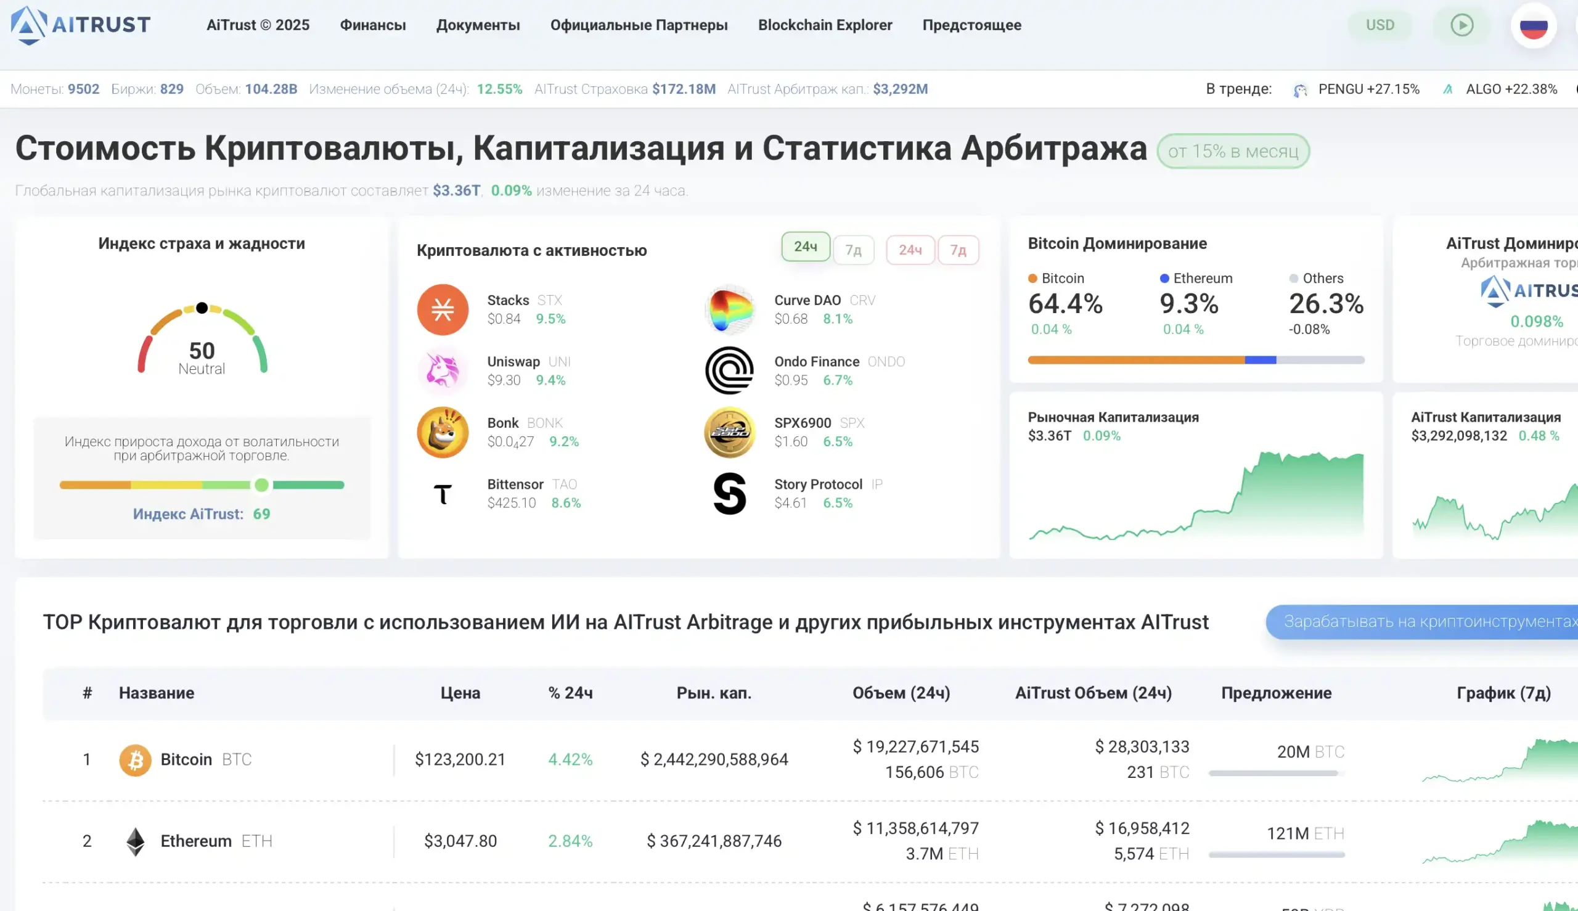
Task: Sort by AiTrust Объем (24ч) header
Action: (1093, 693)
